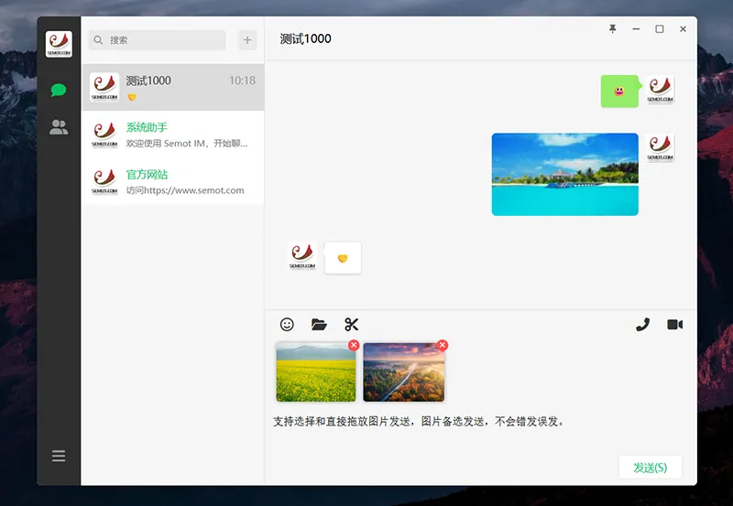Click the yellow flower field thumbnail

point(316,372)
